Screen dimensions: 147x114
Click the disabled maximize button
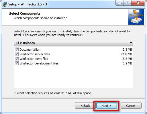pyautogui.click(x=128, y=3)
